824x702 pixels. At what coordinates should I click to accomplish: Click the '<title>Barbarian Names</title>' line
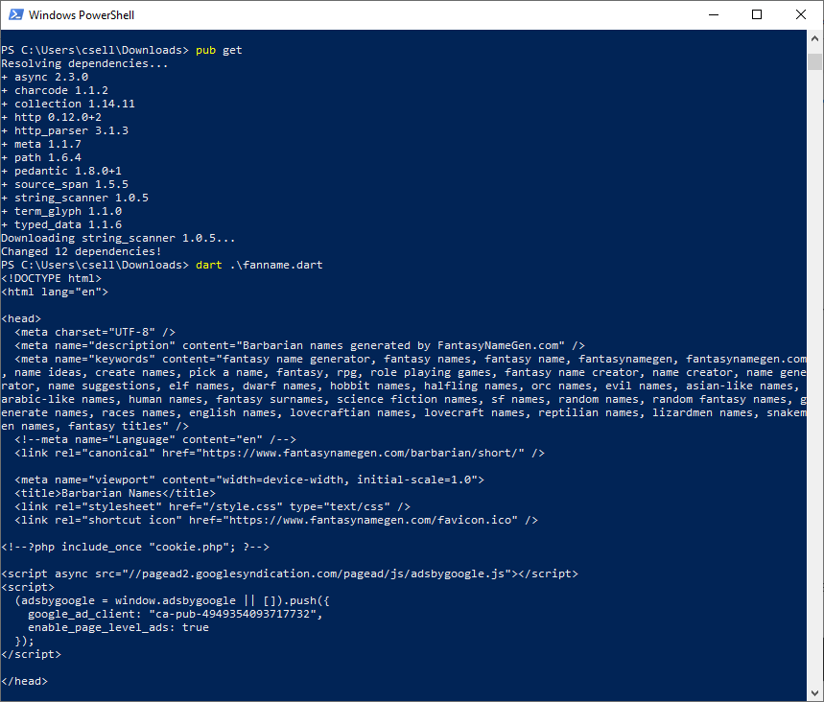[115, 493]
